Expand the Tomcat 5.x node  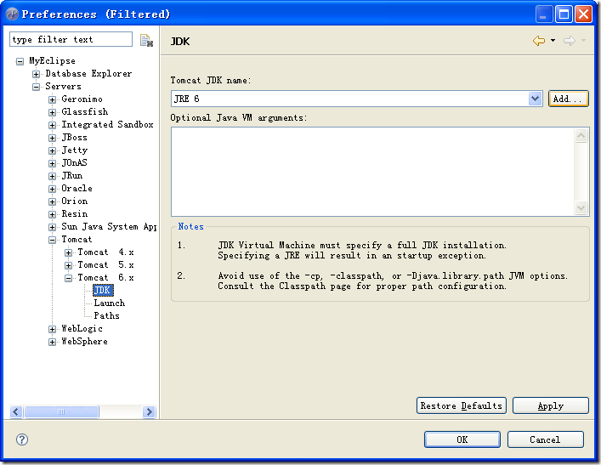(x=68, y=265)
